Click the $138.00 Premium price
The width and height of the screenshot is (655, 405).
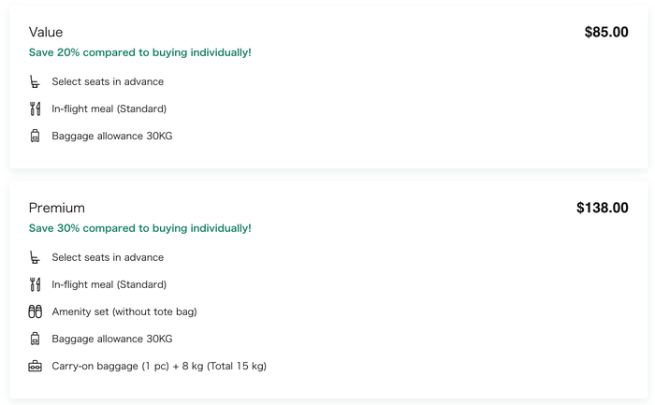coord(602,208)
